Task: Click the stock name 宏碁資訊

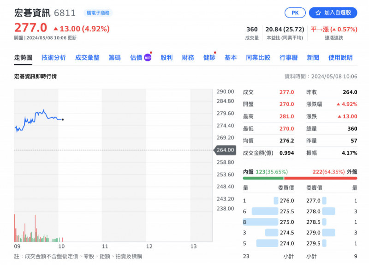Action: [32, 13]
